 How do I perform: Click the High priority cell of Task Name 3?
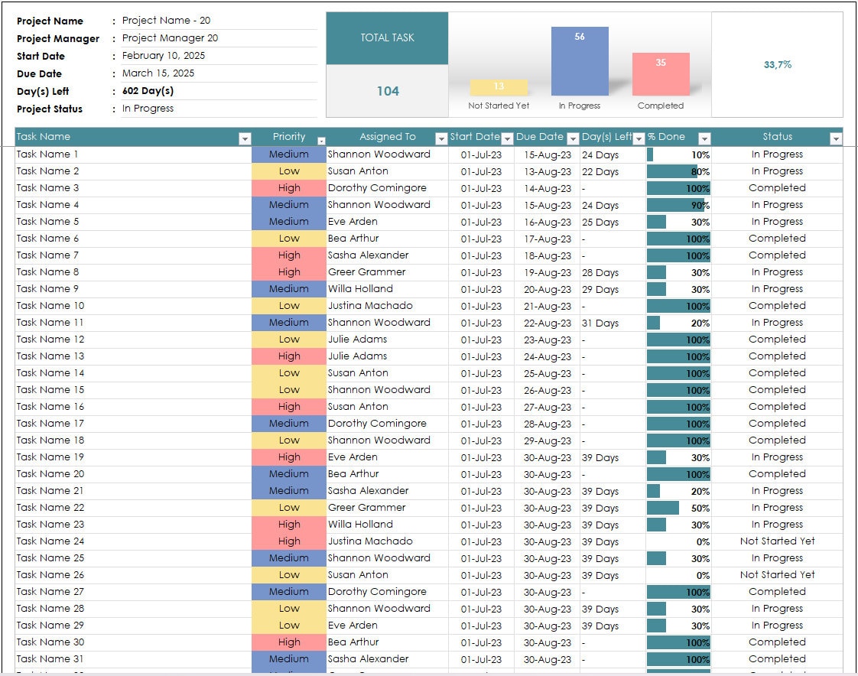click(x=289, y=188)
